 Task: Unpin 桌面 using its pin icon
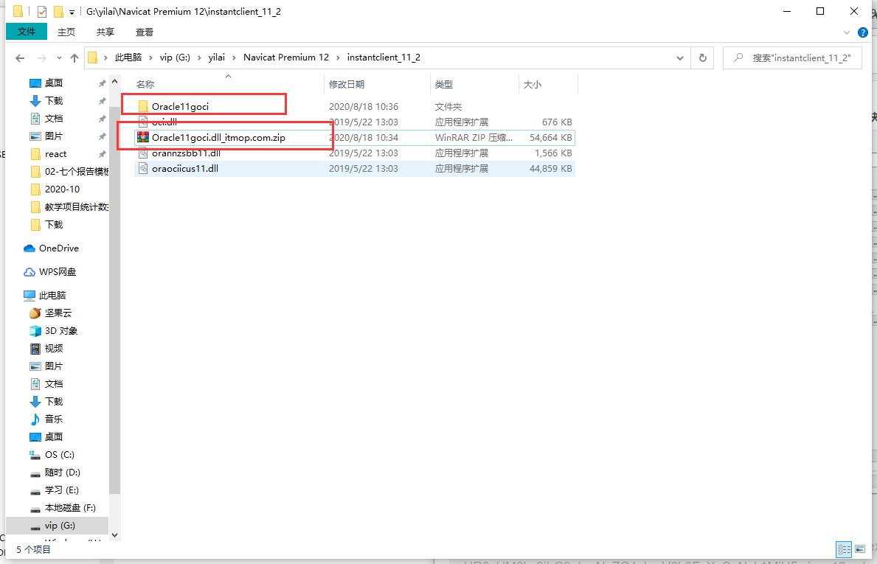click(102, 83)
